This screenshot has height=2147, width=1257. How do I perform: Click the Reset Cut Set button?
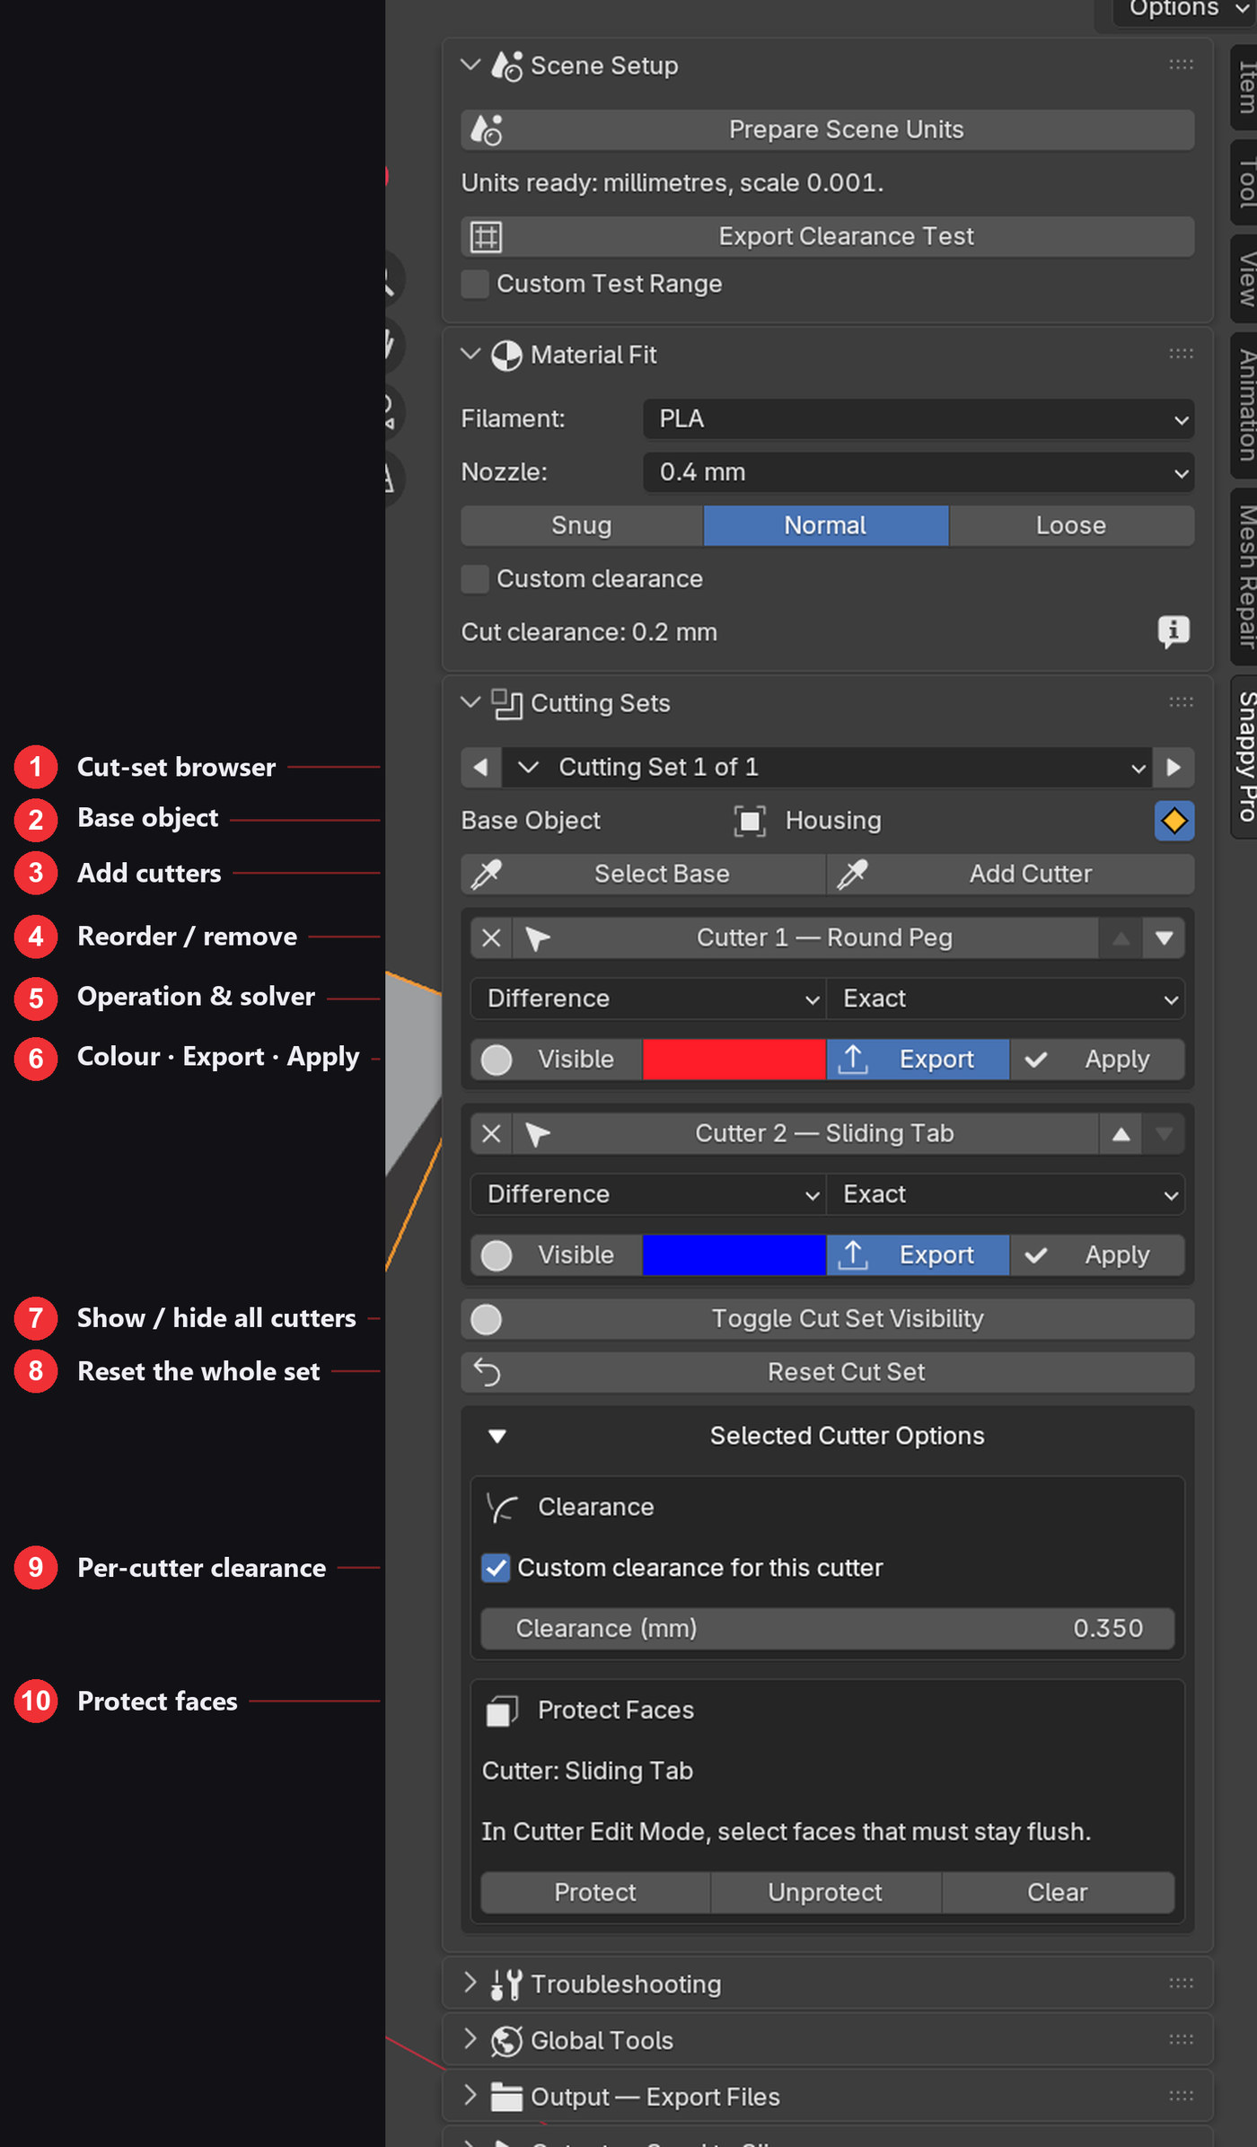coord(827,1373)
